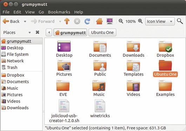Go to Home folder via house icon

tap(99, 21)
